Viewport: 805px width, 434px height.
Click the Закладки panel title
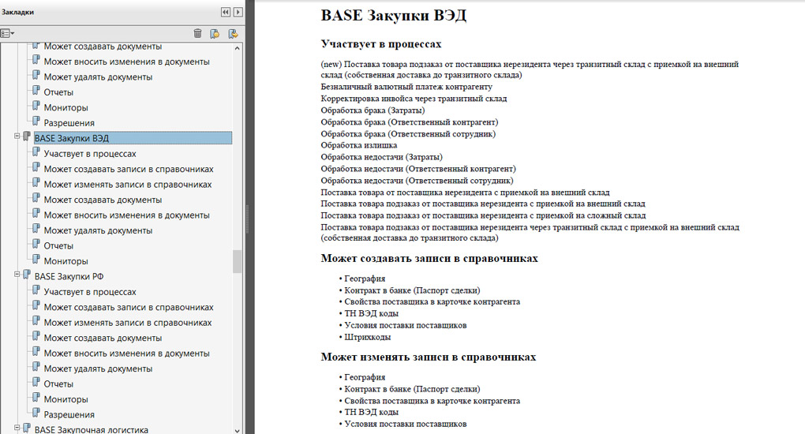pyautogui.click(x=17, y=12)
